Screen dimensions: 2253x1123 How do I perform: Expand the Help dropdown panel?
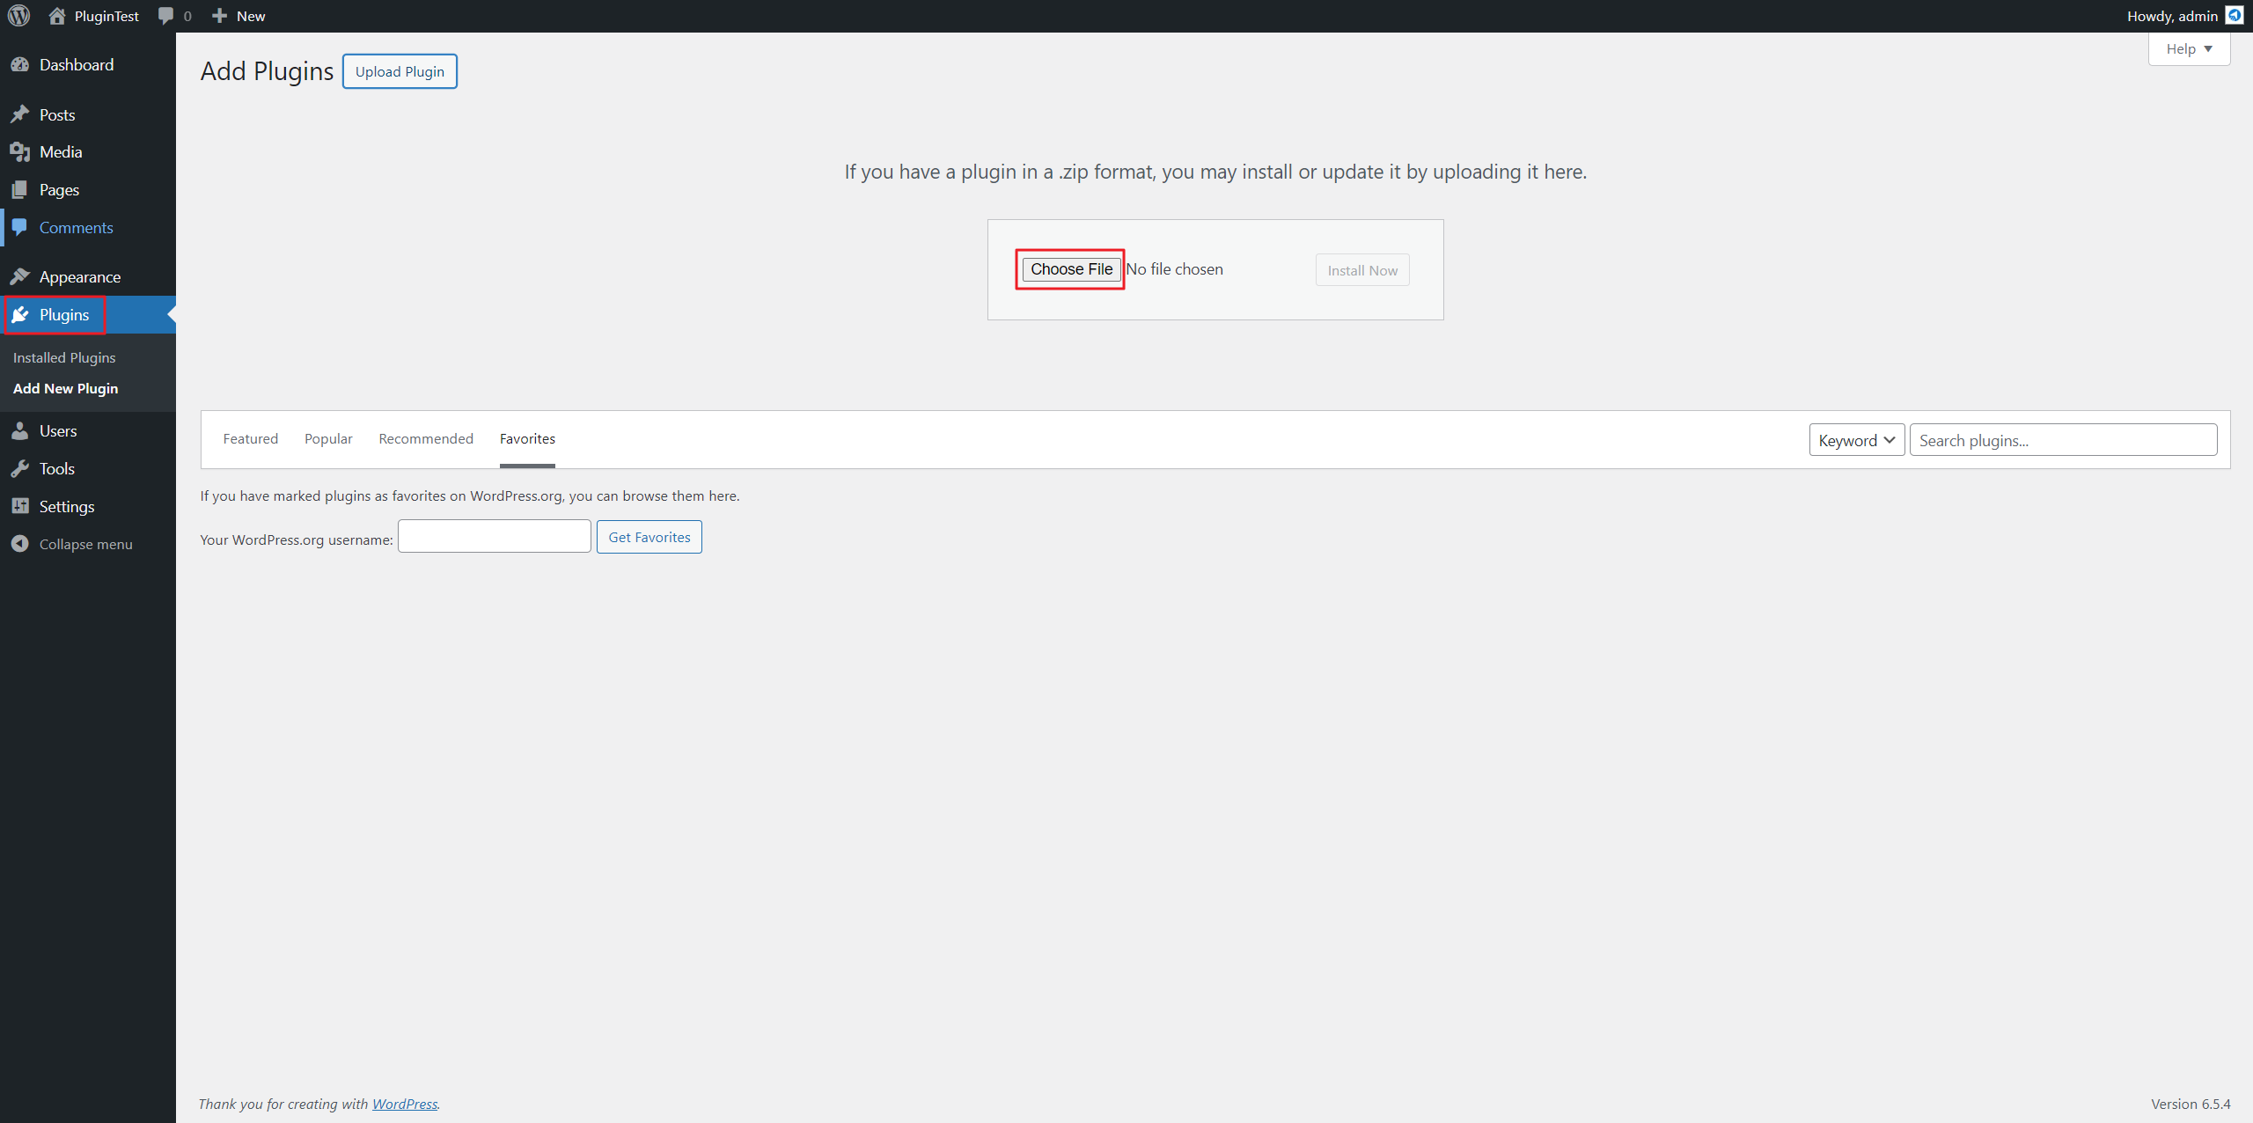pos(2188,49)
